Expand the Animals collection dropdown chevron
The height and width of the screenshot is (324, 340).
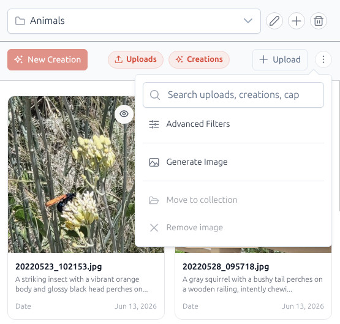point(248,21)
